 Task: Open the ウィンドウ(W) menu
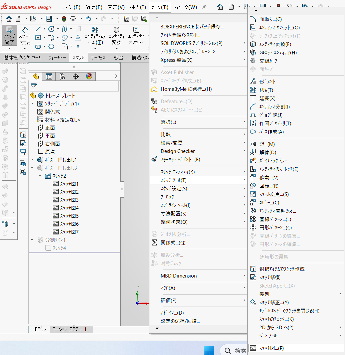coord(185,7)
